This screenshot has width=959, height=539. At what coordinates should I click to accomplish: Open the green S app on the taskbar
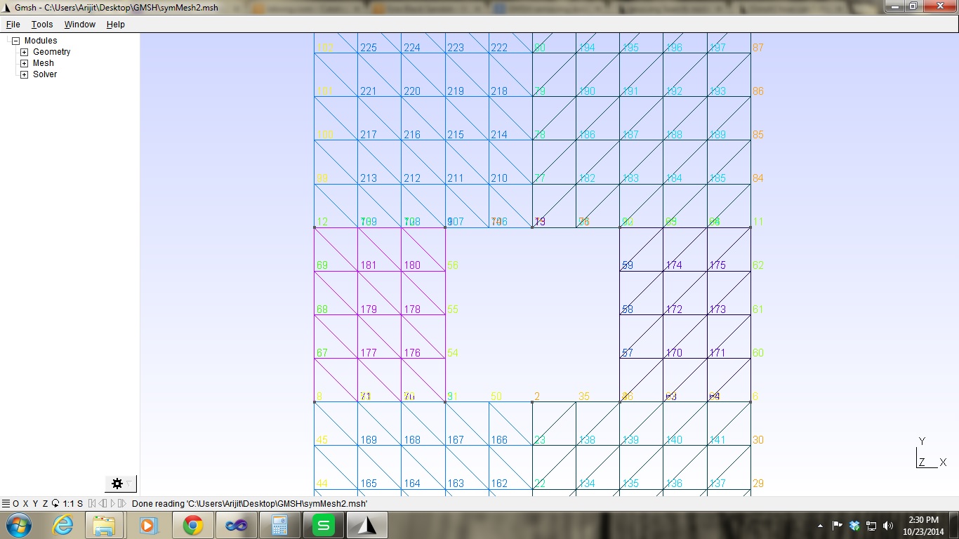click(323, 525)
